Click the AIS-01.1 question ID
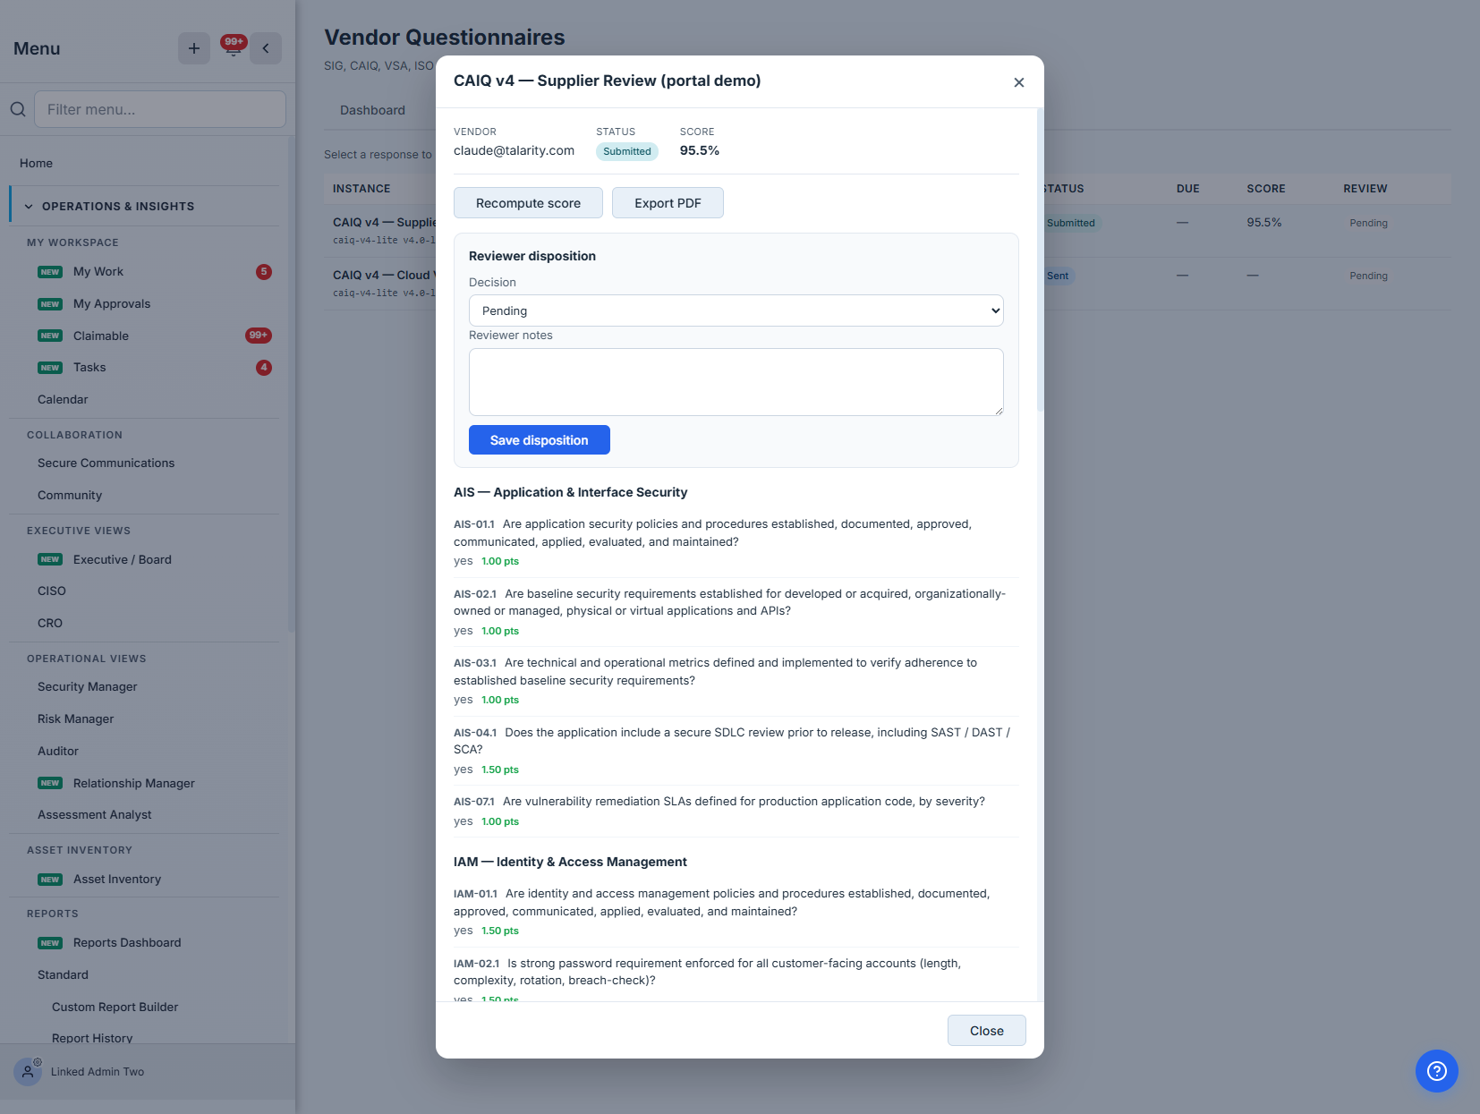Viewport: 1480px width, 1114px height. coord(473,524)
